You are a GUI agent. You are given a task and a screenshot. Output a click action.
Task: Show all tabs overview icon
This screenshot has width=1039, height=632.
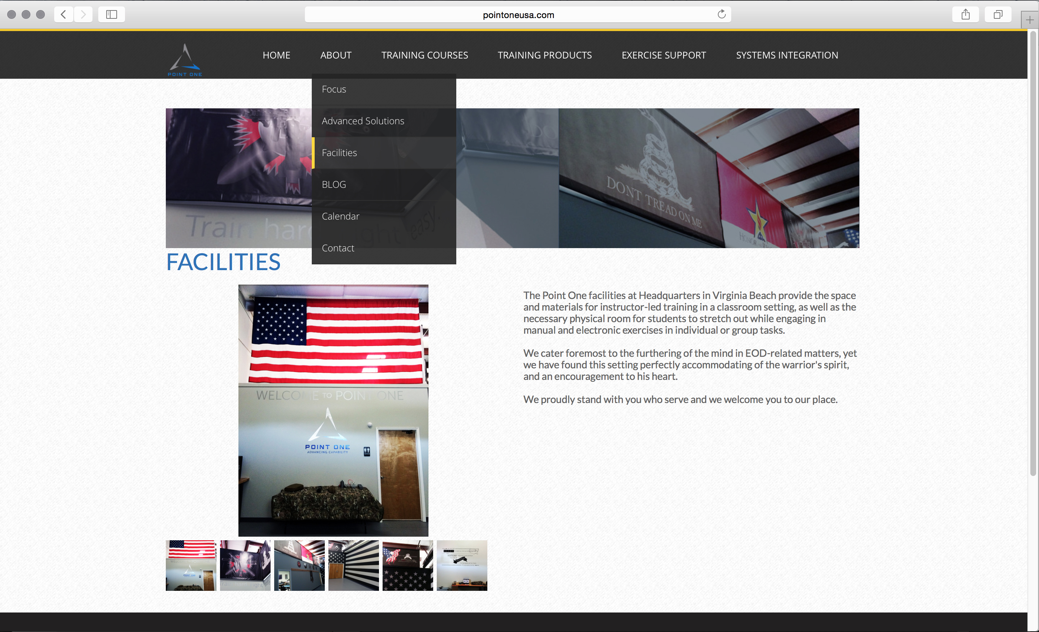(998, 15)
